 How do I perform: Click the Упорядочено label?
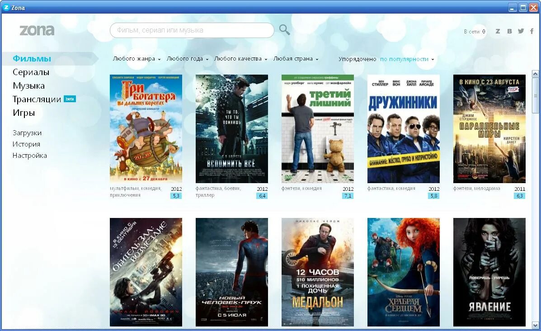point(357,59)
